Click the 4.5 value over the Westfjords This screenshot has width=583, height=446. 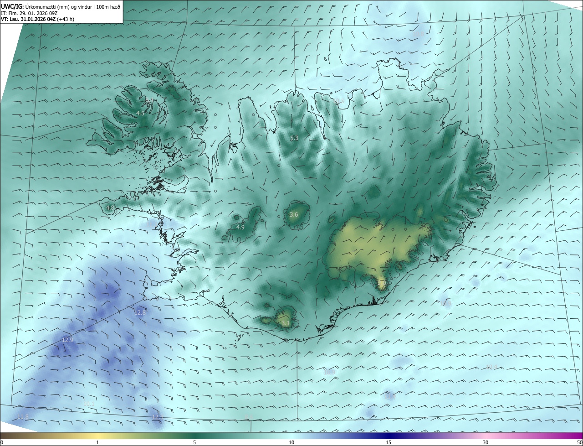140,114
